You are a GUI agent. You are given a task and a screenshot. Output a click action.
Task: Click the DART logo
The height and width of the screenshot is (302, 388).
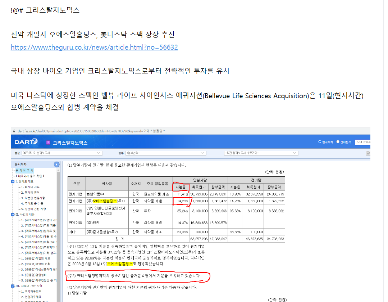coord(26,143)
